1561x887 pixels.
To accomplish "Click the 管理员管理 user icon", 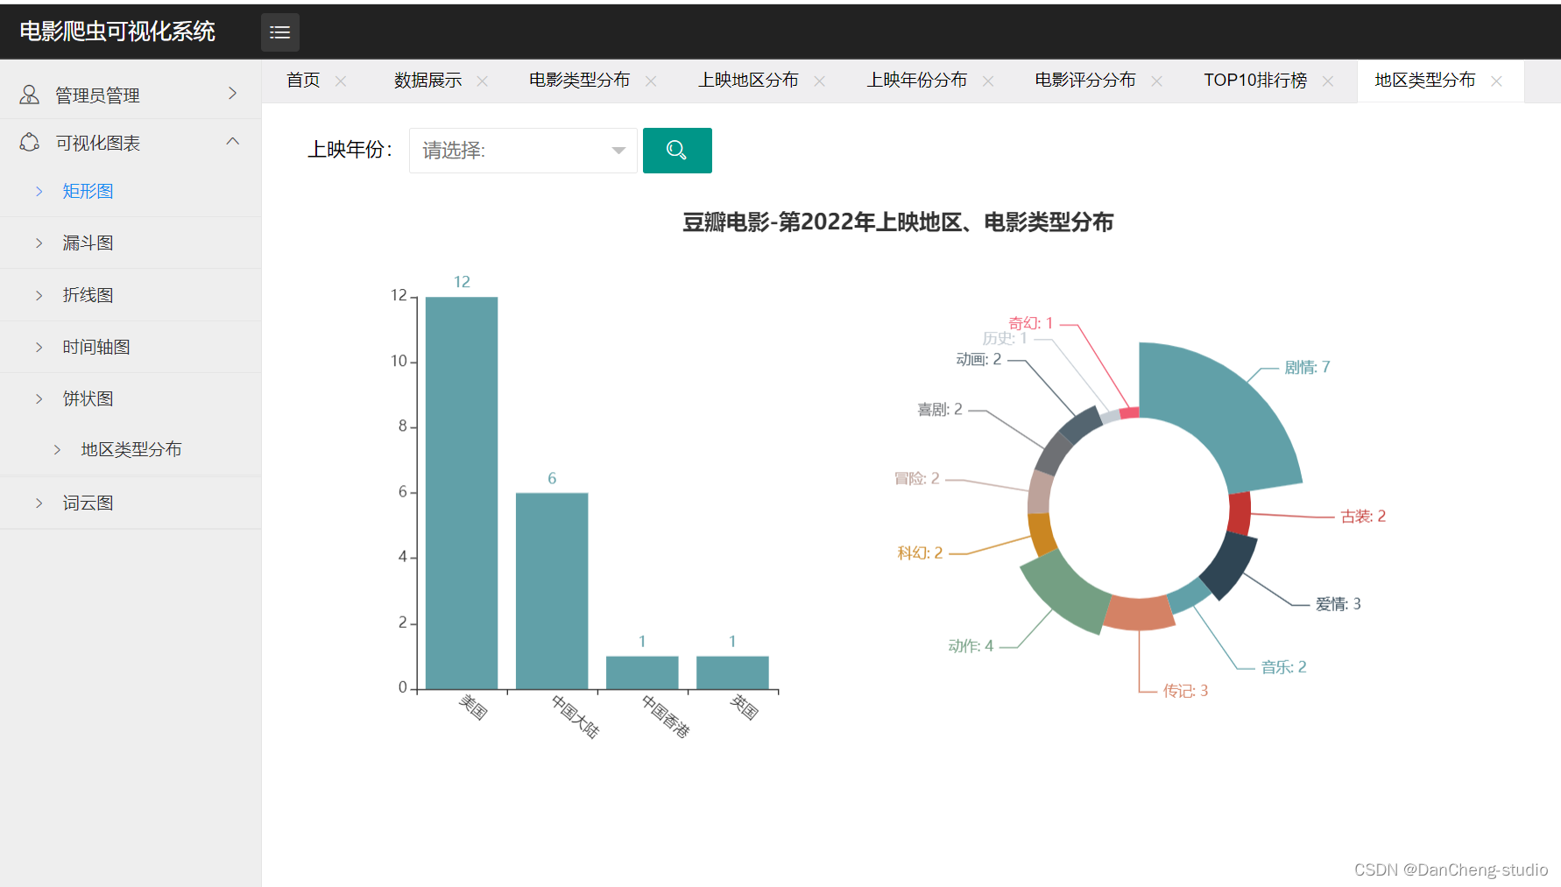I will pos(30,95).
